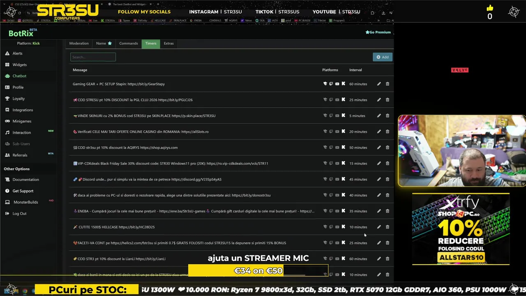Screen dimensions: 526x296
Task: Click the Log Out link
Action: pos(19,213)
